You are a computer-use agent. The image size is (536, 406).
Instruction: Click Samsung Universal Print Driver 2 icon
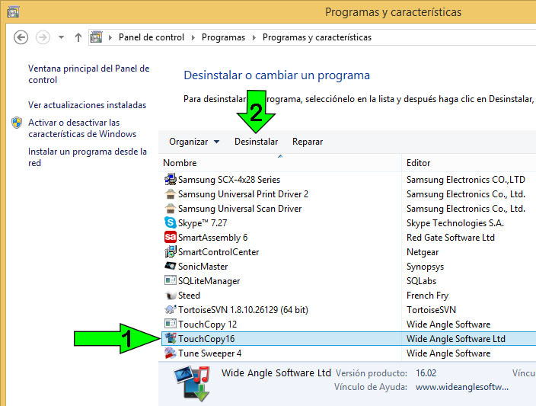(171, 194)
